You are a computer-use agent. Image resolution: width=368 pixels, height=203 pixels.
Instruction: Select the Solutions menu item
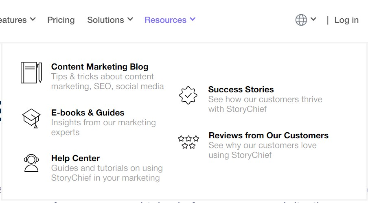[x=105, y=20]
